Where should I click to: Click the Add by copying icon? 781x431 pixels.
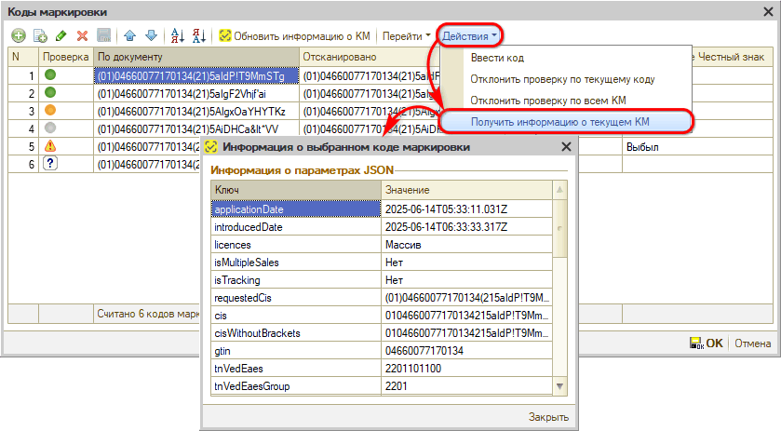[x=40, y=36]
